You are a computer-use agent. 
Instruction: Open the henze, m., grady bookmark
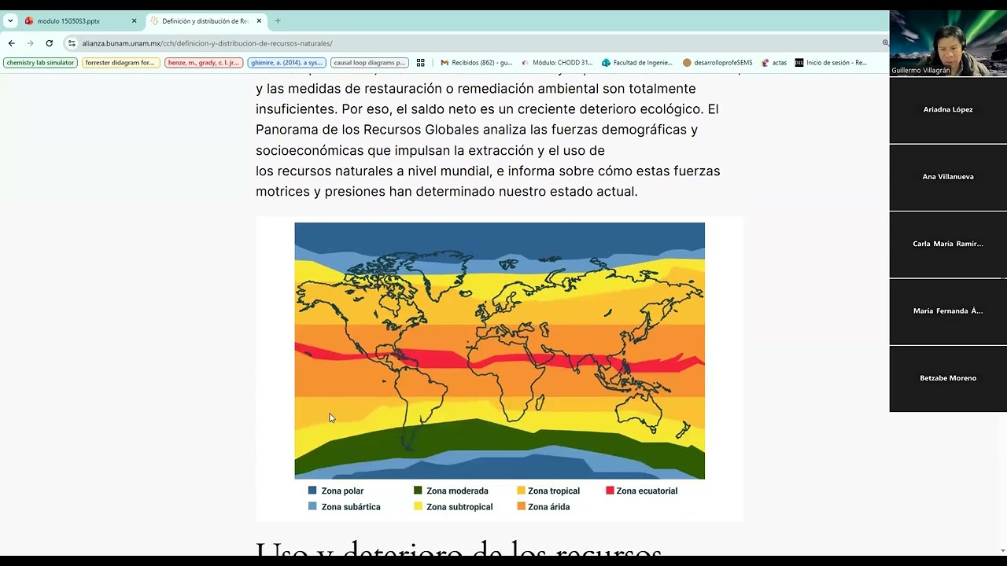click(203, 63)
